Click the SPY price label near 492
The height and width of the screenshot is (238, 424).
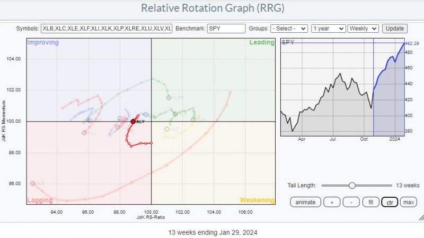(412, 43)
